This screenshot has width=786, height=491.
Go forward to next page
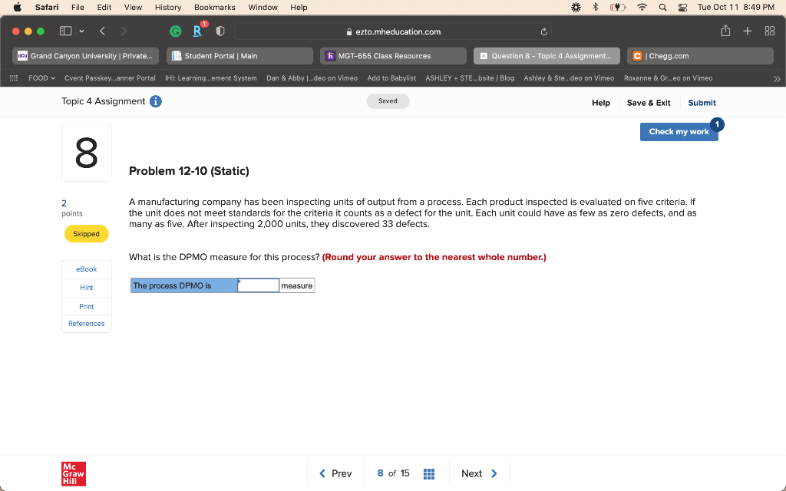click(124, 31)
